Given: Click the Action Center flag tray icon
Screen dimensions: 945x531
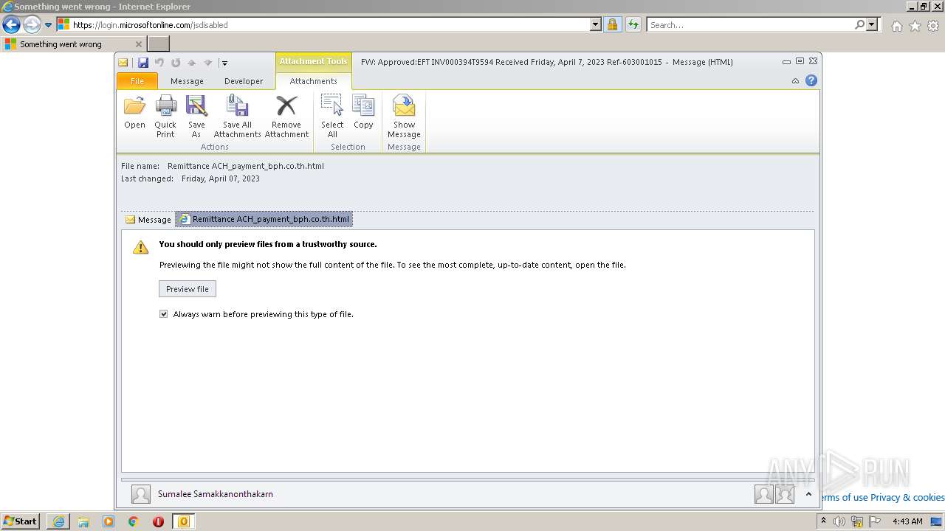Looking at the screenshot, I should click(874, 521).
